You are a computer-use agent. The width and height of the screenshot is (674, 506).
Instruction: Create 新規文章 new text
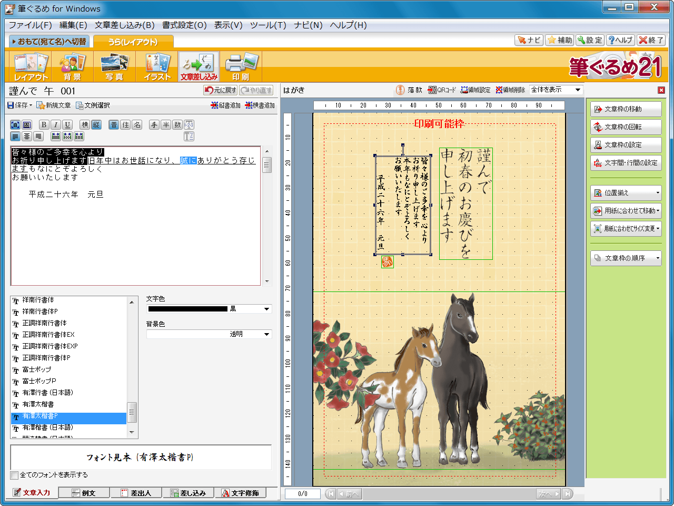coord(53,105)
